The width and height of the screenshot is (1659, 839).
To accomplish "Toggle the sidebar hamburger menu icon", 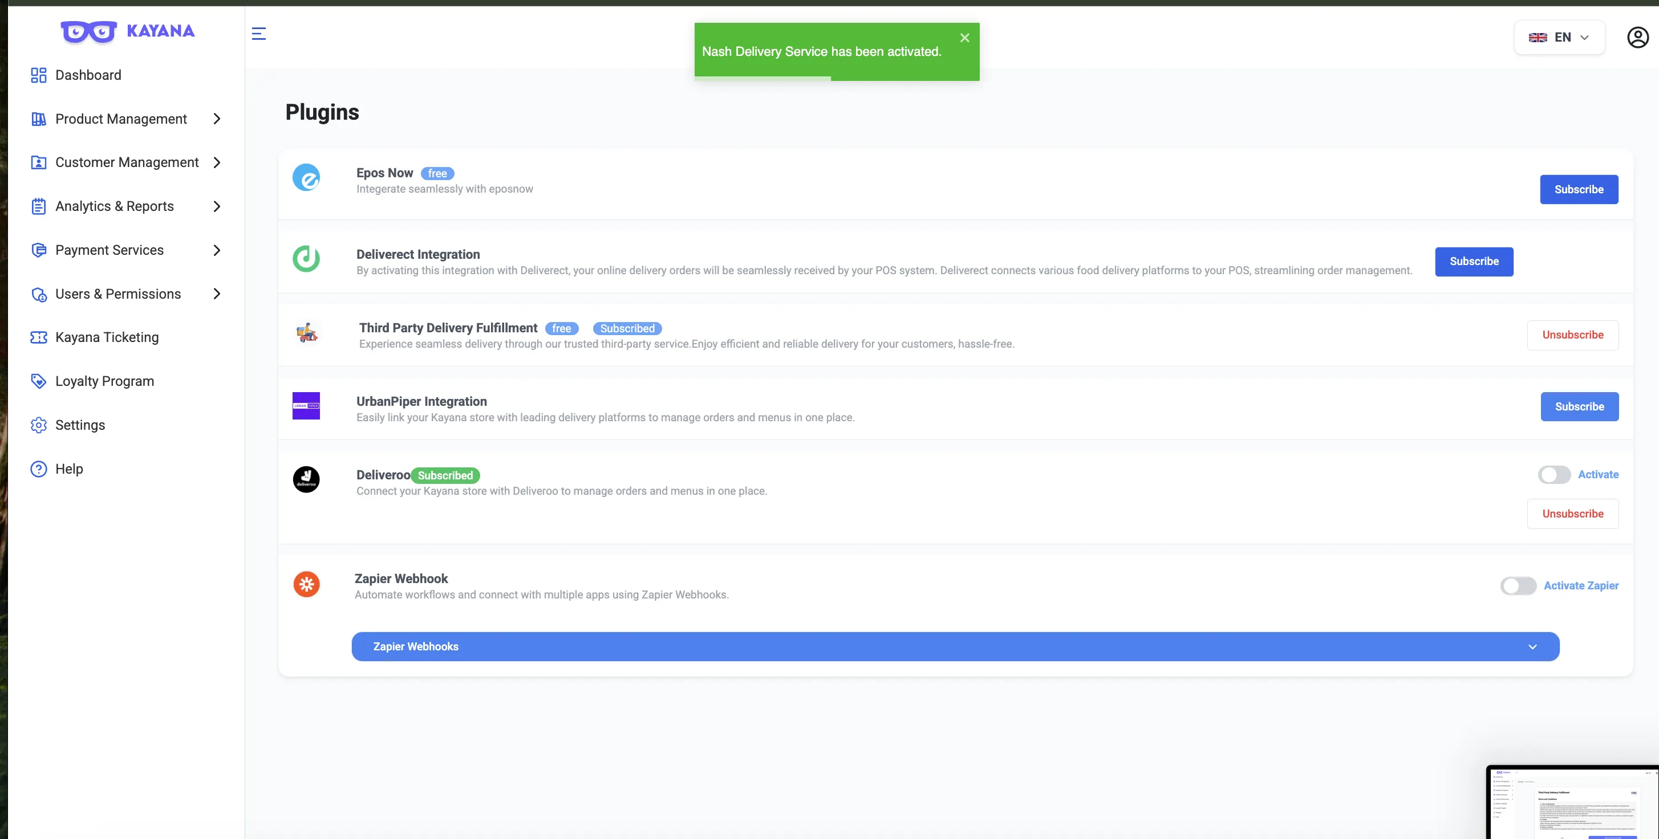I will 258,34.
